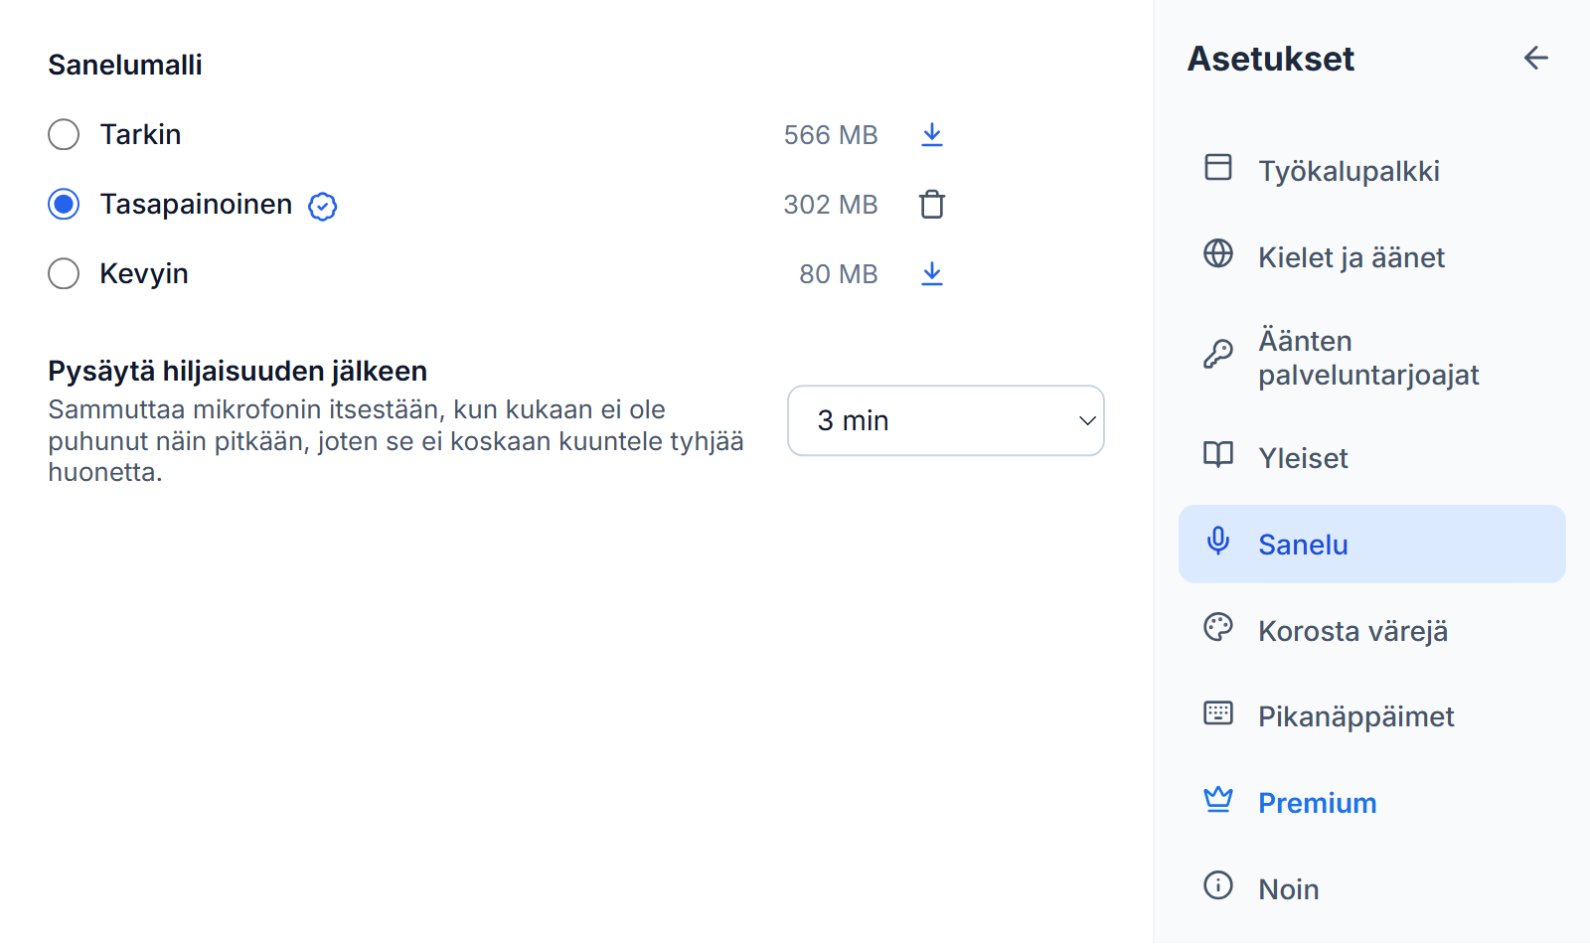The height and width of the screenshot is (944, 1590).
Task: Click the palette icon for Korosta värejä
Action: pos(1218,627)
